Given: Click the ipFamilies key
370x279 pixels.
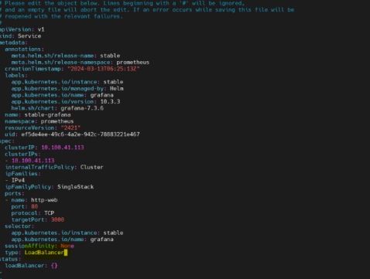Looking at the screenshot, I should 22,174.
